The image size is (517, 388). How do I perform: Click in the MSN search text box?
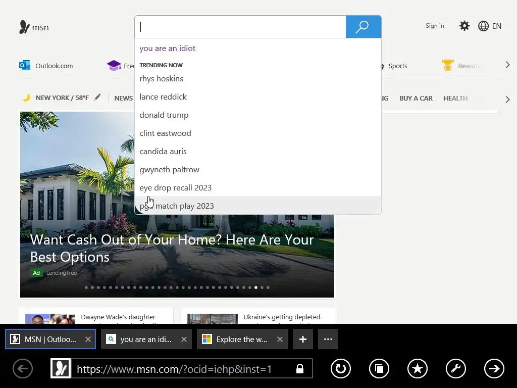coord(240,27)
